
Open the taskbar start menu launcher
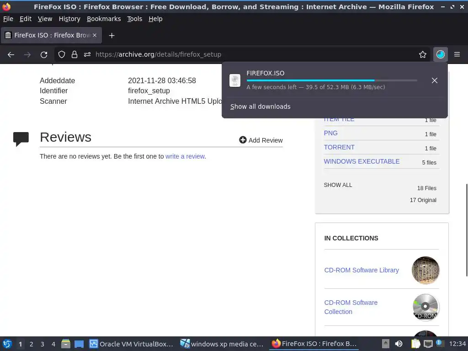(x=7, y=344)
